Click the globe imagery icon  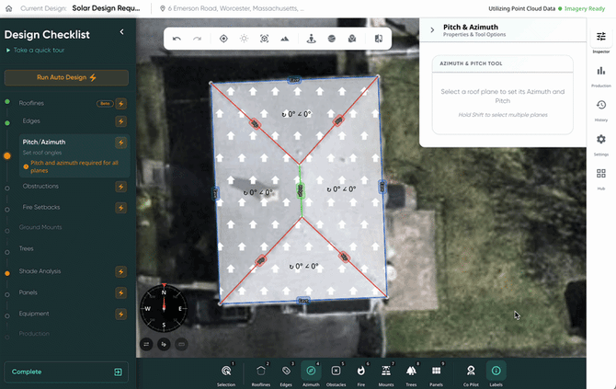point(332,39)
